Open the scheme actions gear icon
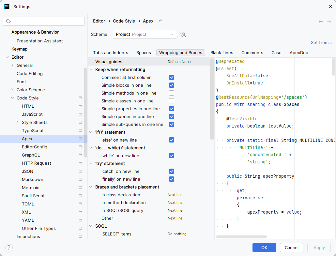This screenshot has width=336, height=256. [x=183, y=35]
